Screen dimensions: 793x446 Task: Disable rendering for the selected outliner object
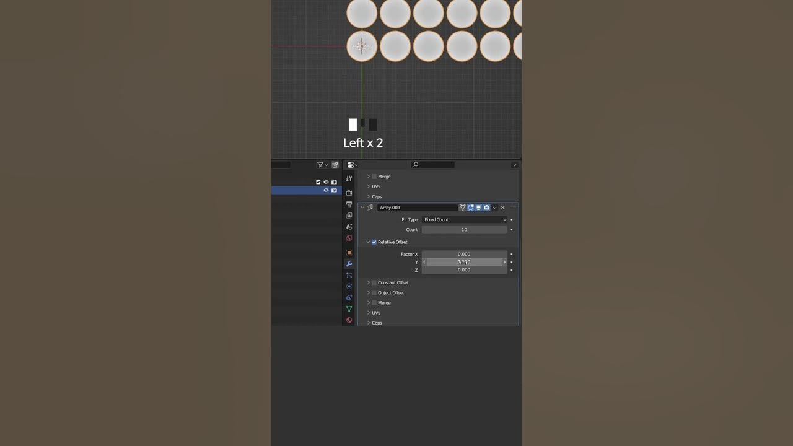[334, 190]
